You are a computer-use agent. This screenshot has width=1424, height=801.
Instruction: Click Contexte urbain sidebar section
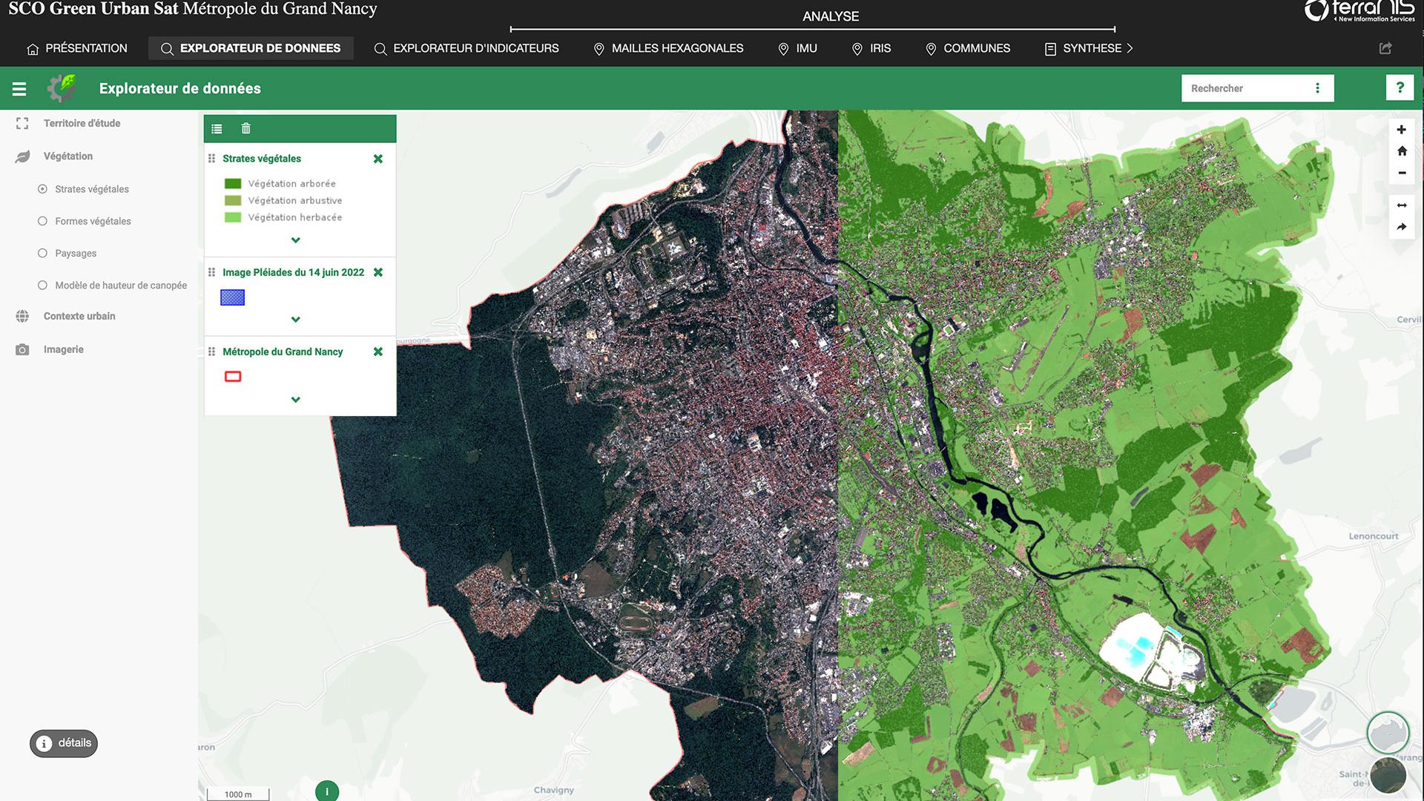click(79, 316)
